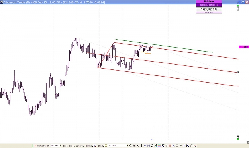Select the colored horizontal bands tool
Image resolution: width=249 pixels, height=148 pixels.
[159, 146]
